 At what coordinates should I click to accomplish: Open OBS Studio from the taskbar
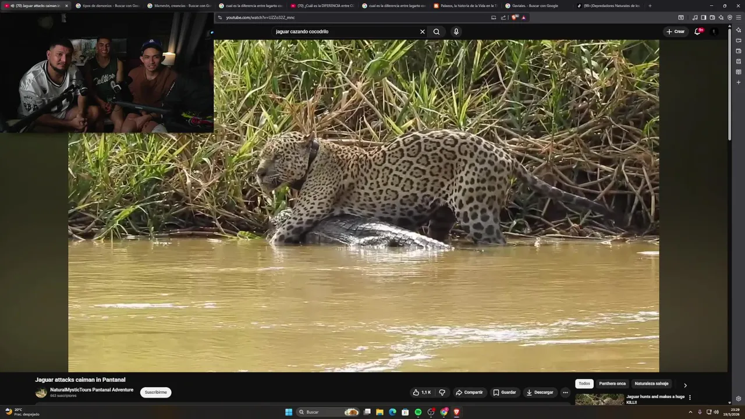point(431,412)
